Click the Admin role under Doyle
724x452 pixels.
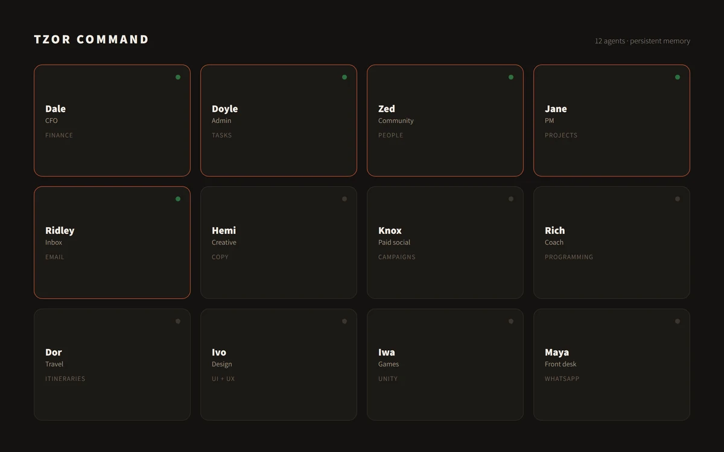coord(221,121)
